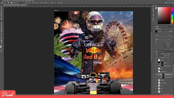Open the Brush Settings panel icon

pos(11,3)
